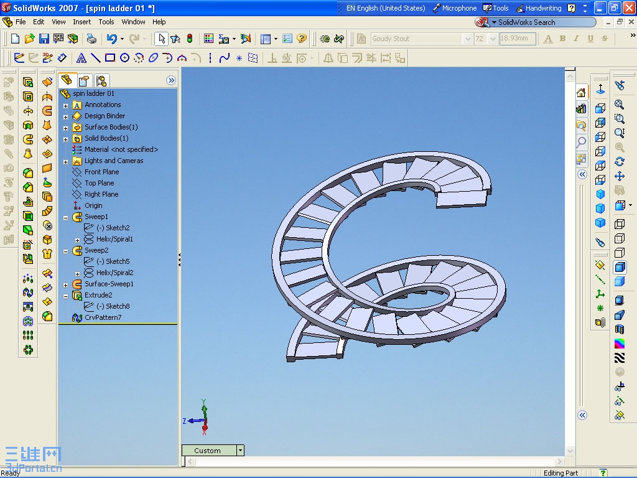Click the Zebra Stripes icon
Viewport: 637px width, 478px height.
click(620, 358)
